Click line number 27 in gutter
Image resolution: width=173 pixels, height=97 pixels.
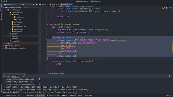pos(40,59)
